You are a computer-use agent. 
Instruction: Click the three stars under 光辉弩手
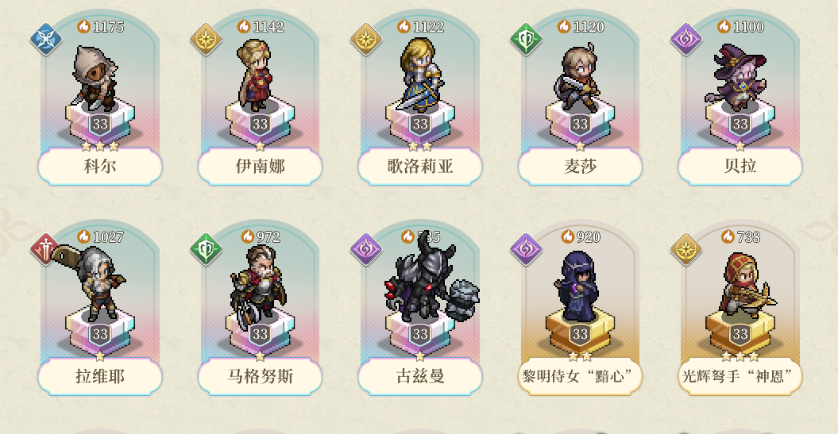tap(740, 356)
